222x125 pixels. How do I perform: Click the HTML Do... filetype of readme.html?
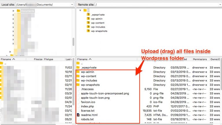click(x=160, y=115)
